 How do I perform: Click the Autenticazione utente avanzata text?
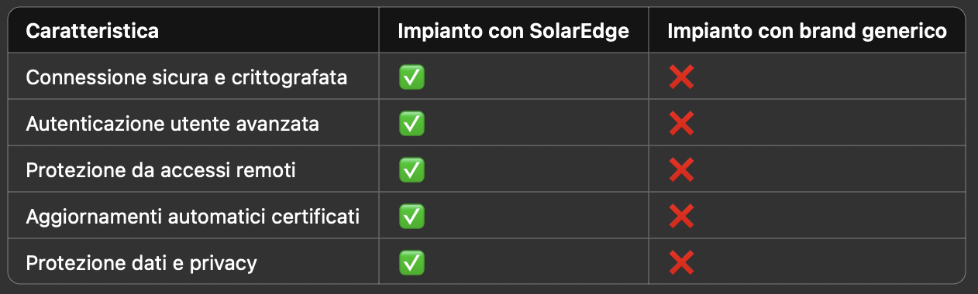tap(173, 124)
